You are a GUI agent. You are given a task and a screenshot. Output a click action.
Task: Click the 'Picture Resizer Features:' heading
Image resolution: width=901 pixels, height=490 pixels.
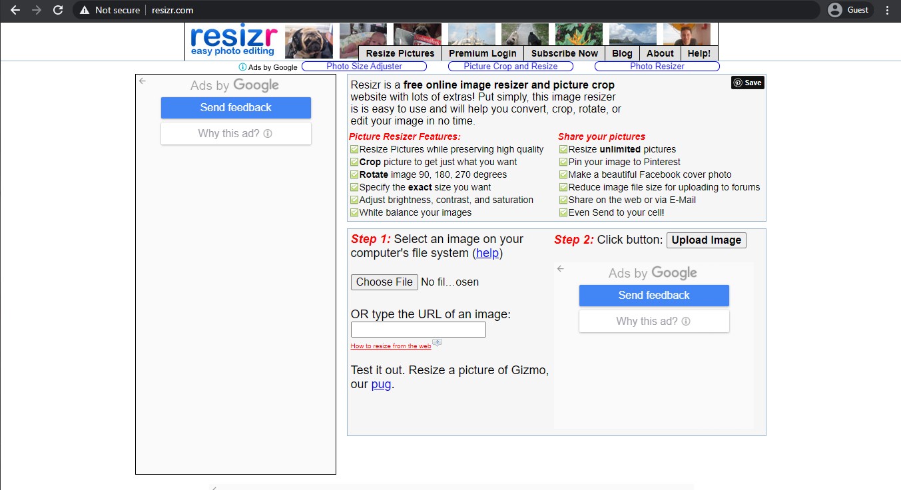coord(405,137)
